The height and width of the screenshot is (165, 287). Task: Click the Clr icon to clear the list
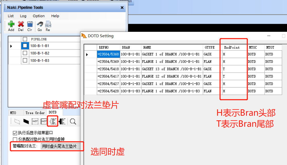click(x=30, y=24)
